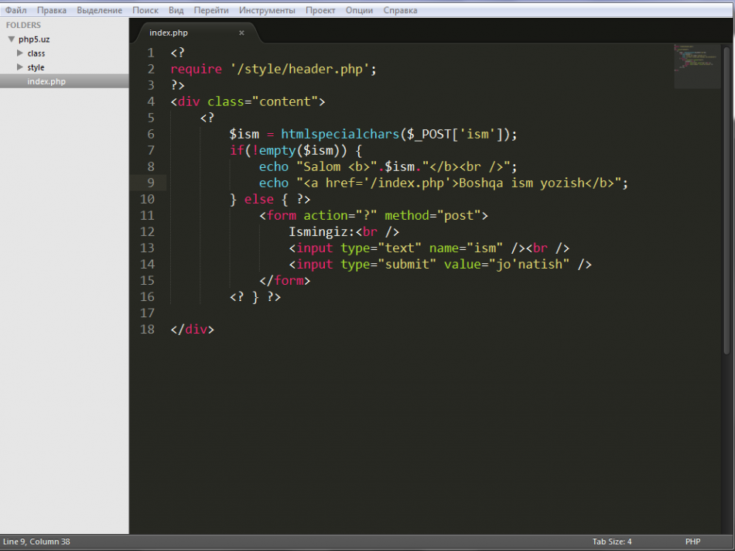This screenshot has height=551, width=735.
Task: Open the Файл menu
Action: 15,10
